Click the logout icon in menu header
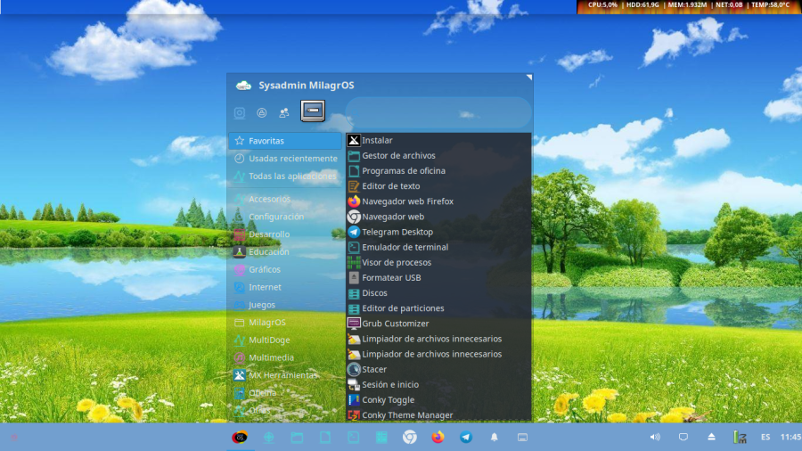This screenshot has width=802, height=451. [x=313, y=111]
